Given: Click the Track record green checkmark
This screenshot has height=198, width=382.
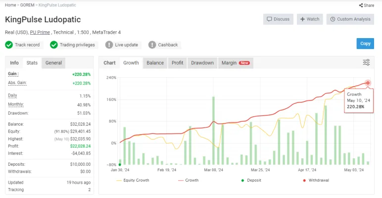Looking at the screenshot, I should [x=9, y=45].
